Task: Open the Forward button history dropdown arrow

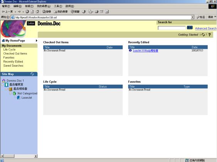Action: click(23, 12)
